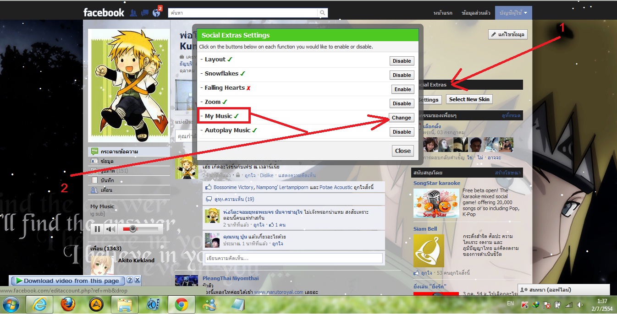Click Bossonime Victory name link

coord(233,187)
